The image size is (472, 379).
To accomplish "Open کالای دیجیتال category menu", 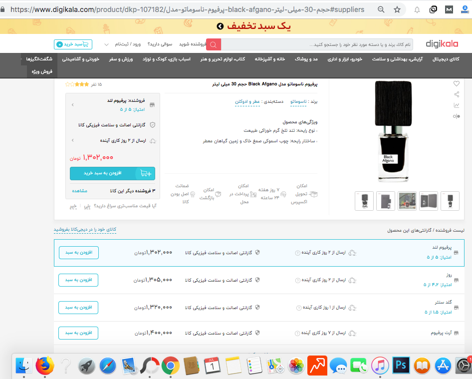I will (x=446, y=59).
